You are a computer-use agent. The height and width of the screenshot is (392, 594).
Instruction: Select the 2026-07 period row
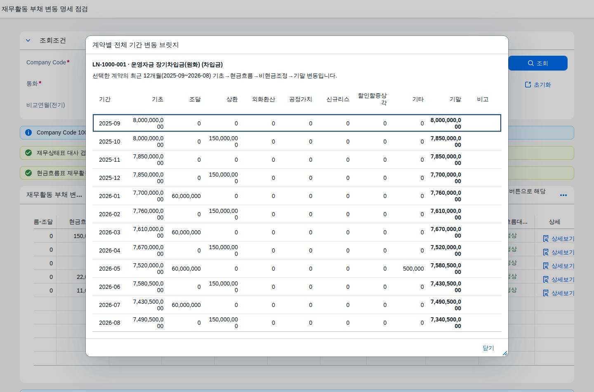297,305
